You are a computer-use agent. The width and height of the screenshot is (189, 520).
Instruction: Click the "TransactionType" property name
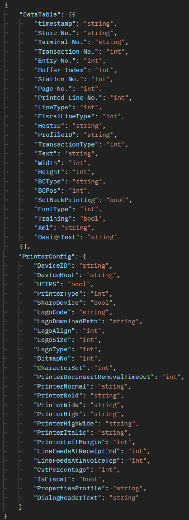[66, 145]
